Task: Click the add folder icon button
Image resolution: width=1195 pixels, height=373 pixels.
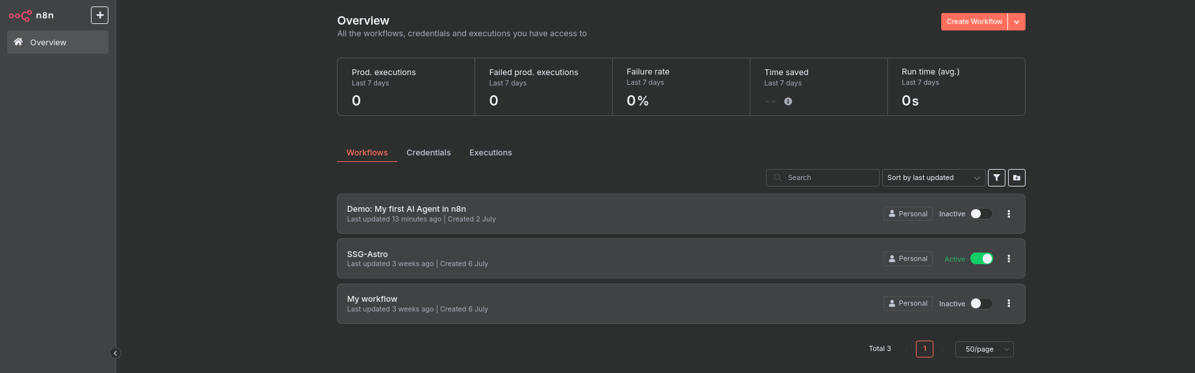Action: click(1016, 177)
